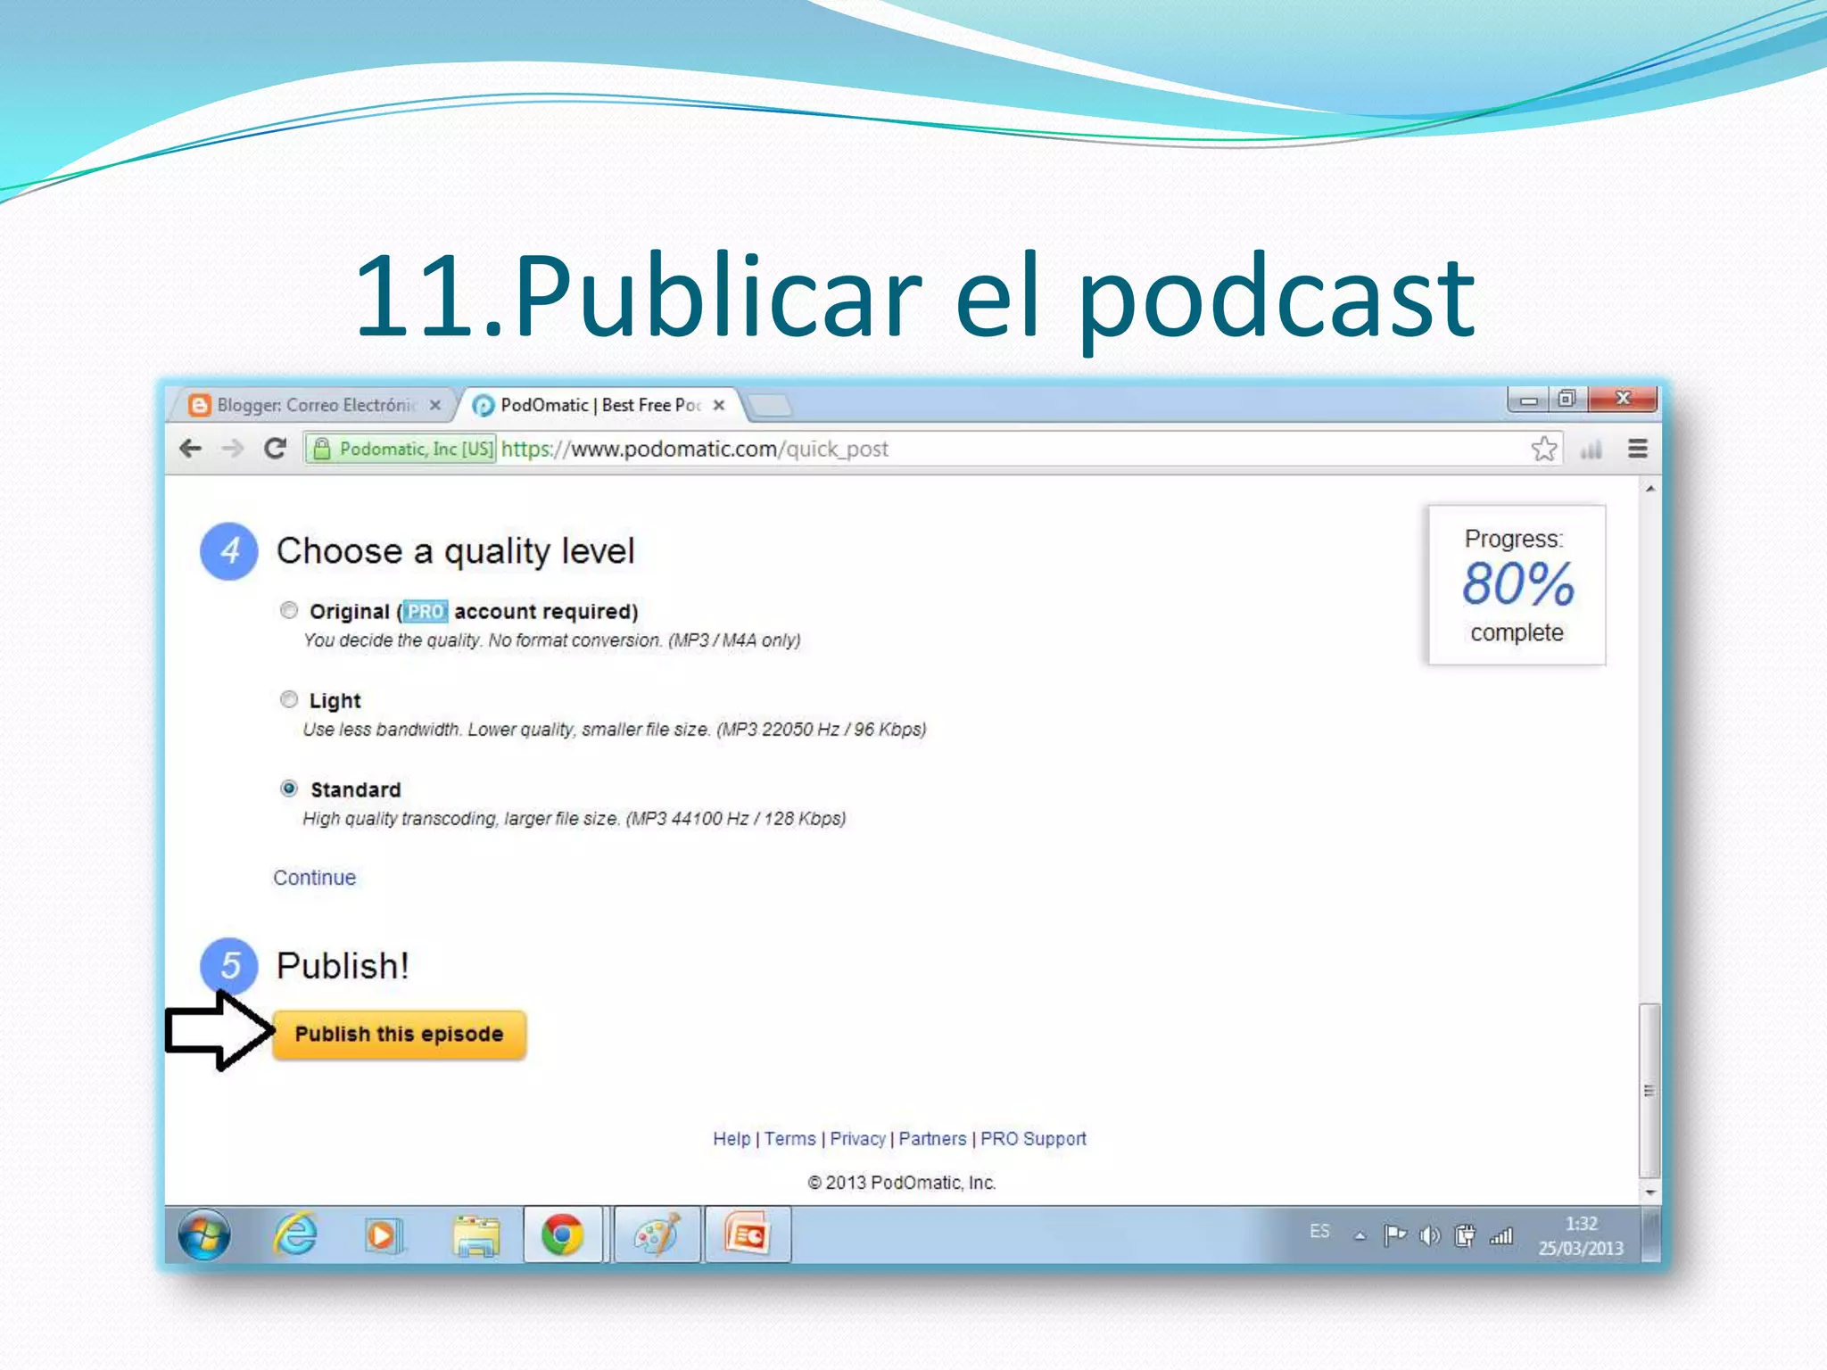This screenshot has width=1827, height=1370.
Task: Bookmark this page with the star icon
Action: (x=1544, y=449)
